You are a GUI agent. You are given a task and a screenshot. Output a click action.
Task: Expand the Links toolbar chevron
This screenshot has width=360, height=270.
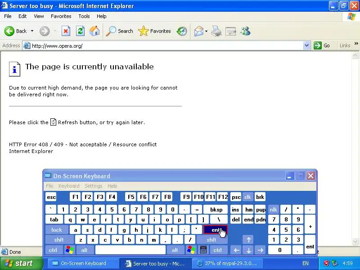[x=356, y=44]
